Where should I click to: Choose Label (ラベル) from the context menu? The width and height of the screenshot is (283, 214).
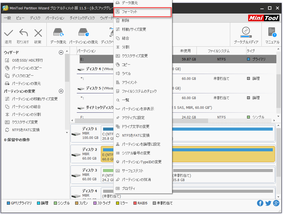(143, 73)
